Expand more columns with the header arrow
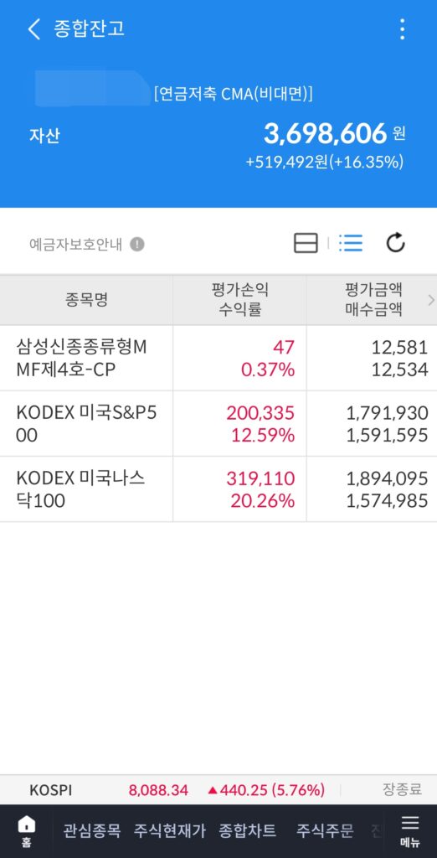The height and width of the screenshot is (858, 437). point(431,300)
